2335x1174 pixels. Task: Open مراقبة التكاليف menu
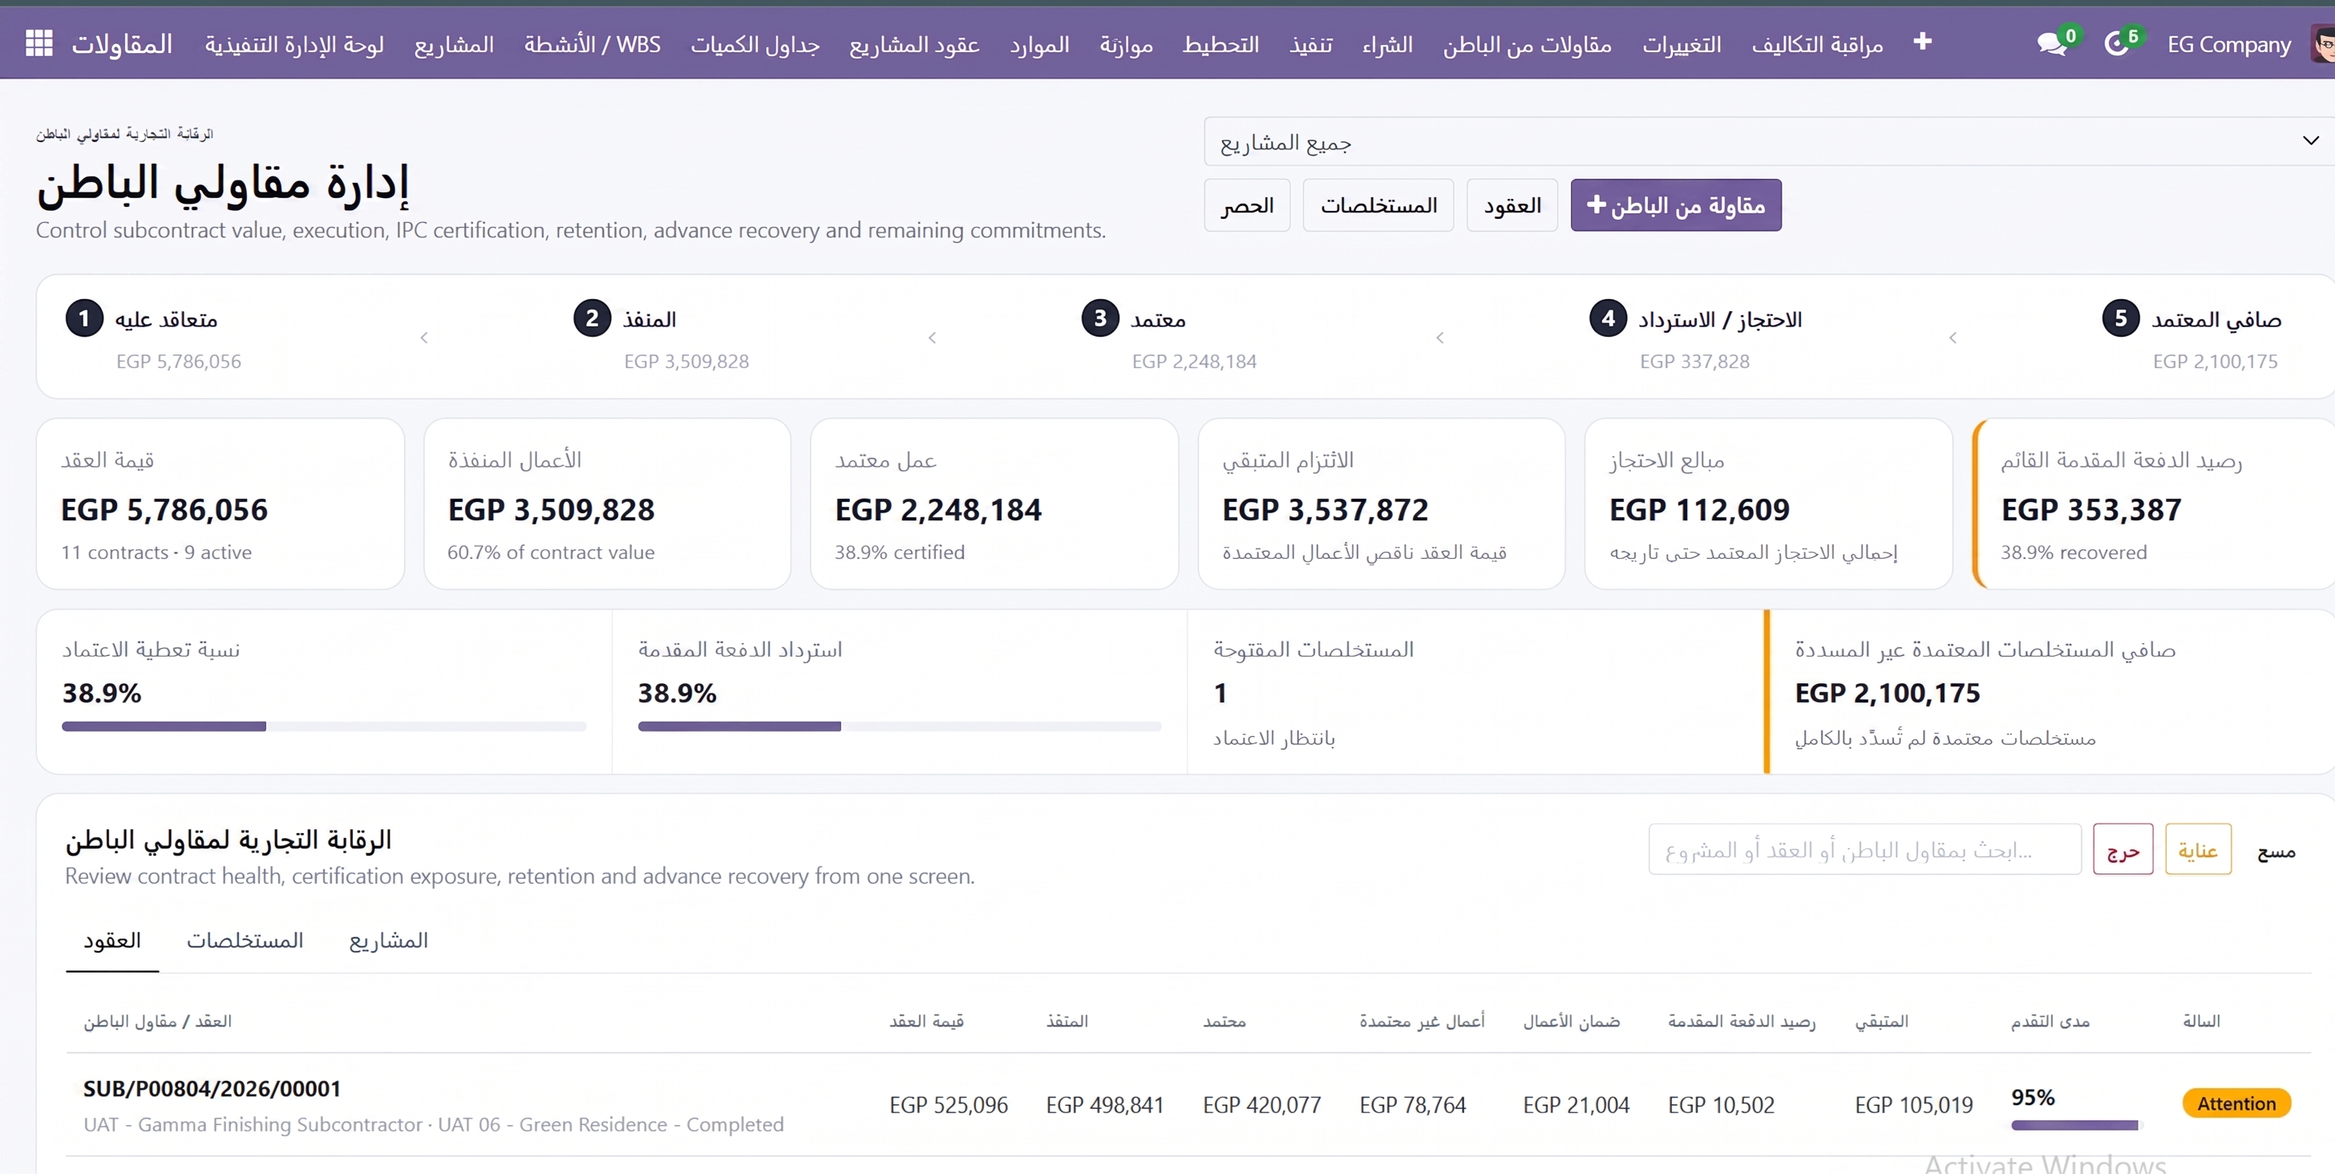pyautogui.click(x=1816, y=44)
